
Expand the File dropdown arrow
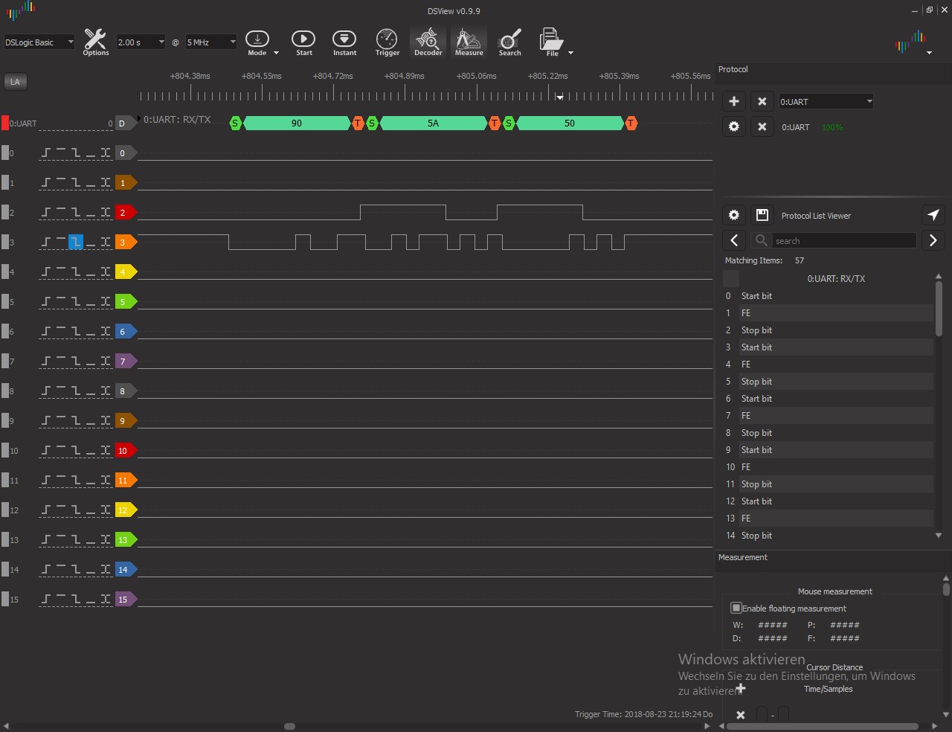point(570,53)
